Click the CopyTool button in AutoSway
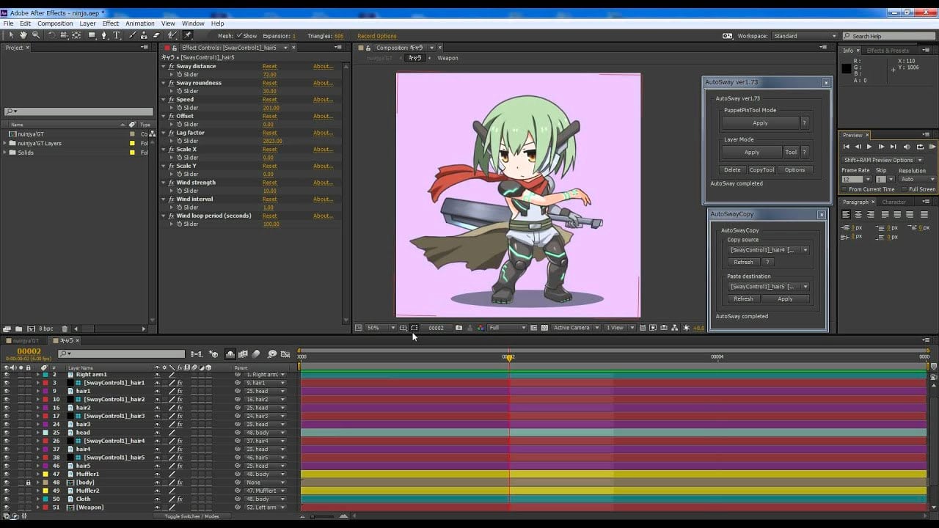 [761, 169]
